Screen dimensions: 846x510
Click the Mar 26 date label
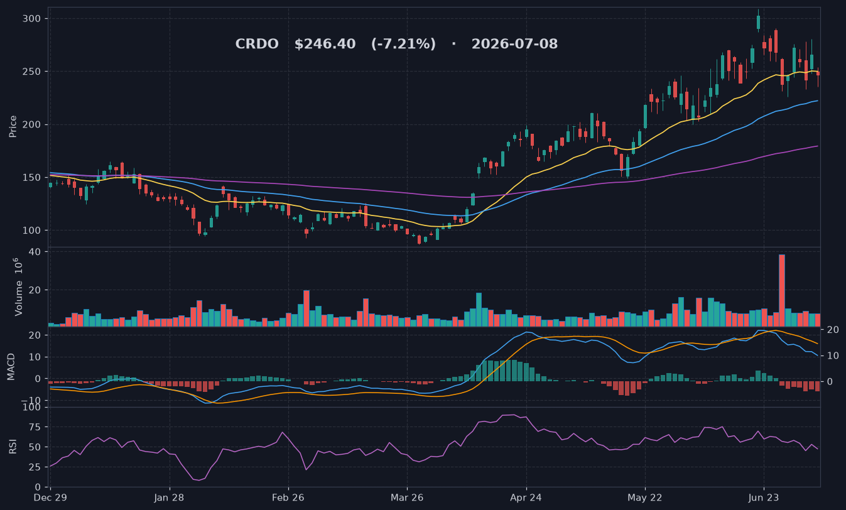point(407,496)
